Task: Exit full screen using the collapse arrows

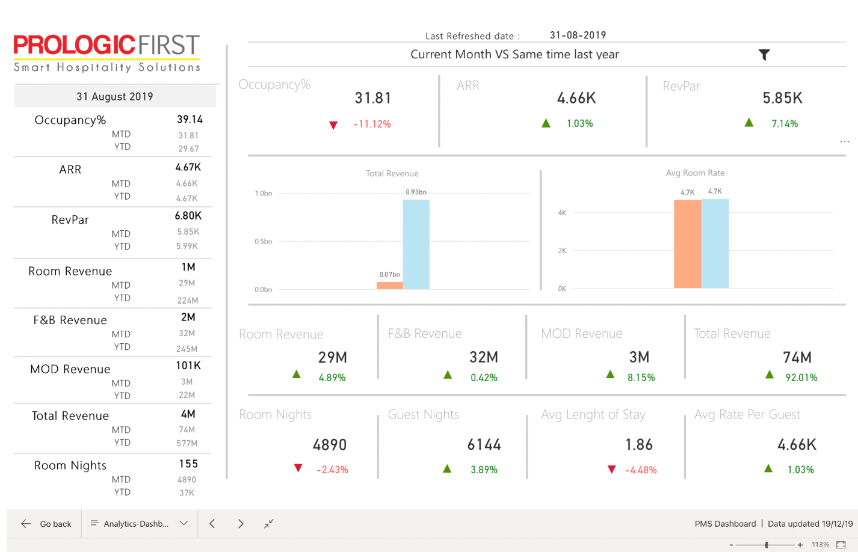Action: tap(269, 524)
